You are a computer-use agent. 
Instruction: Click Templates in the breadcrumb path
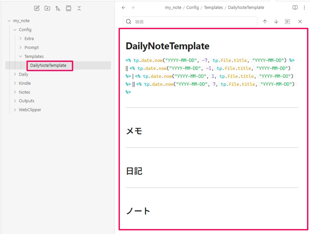[214, 8]
